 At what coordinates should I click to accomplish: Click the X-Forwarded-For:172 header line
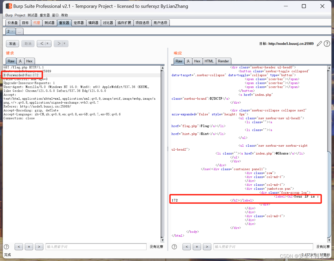[x=21, y=75]
